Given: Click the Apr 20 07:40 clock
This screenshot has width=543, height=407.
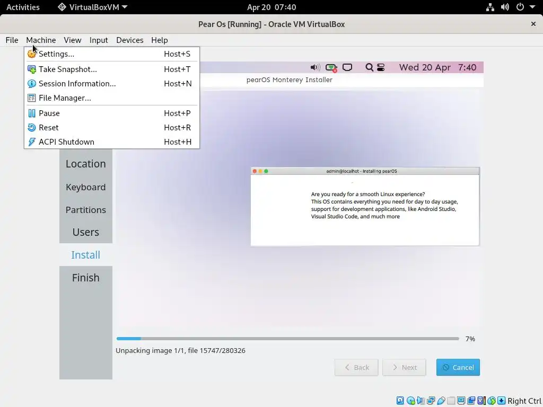Looking at the screenshot, I should (x=271, y=7).
